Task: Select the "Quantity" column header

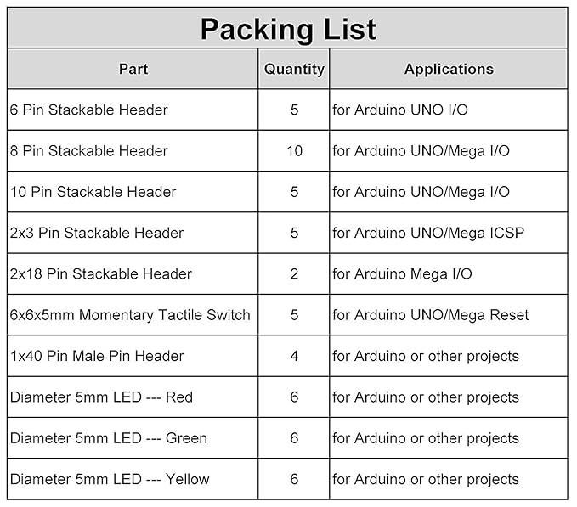Action: click(x=294, y=70)
